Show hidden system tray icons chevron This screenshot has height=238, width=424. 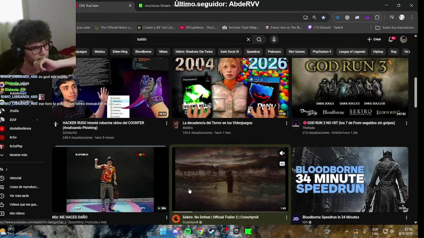point(347,231)
